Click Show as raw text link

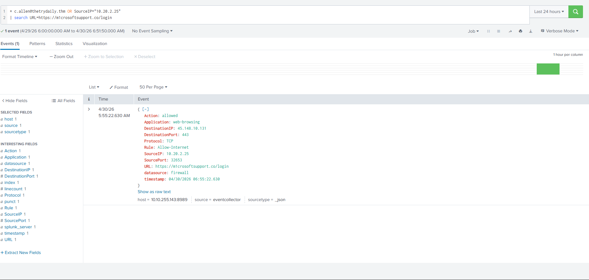coord(154,192)
